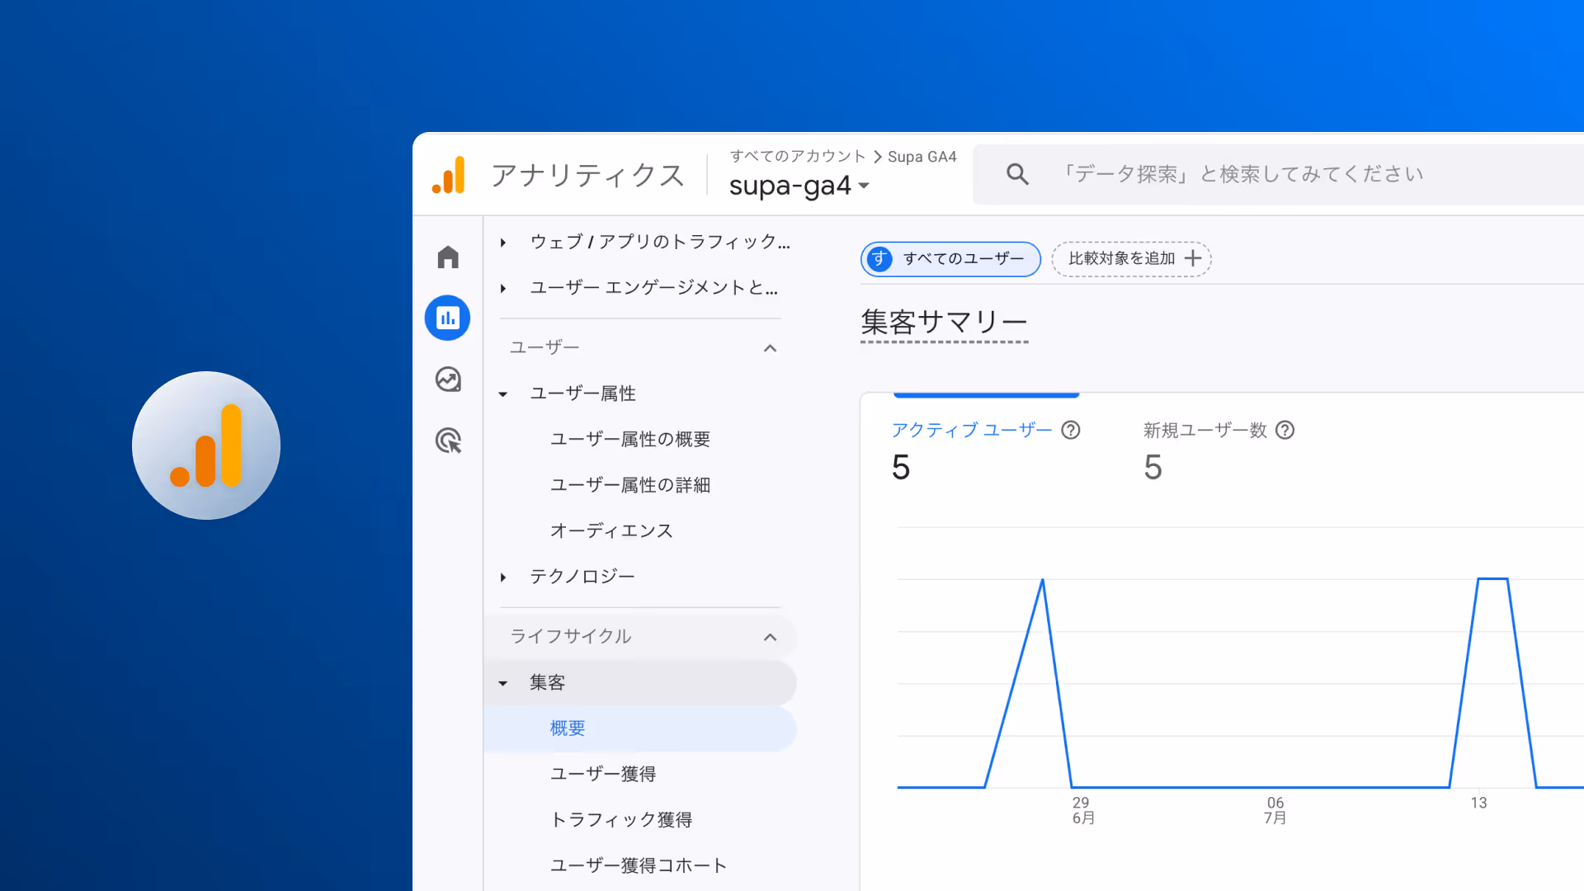Click the すべてのユーザー segment chip
1584x891 pixels.
[950, 259]
